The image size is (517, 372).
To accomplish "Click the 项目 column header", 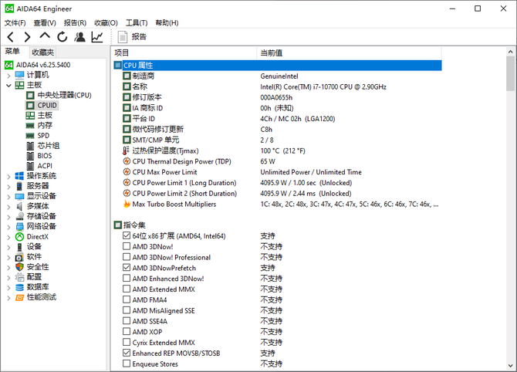I will point(122,52).
